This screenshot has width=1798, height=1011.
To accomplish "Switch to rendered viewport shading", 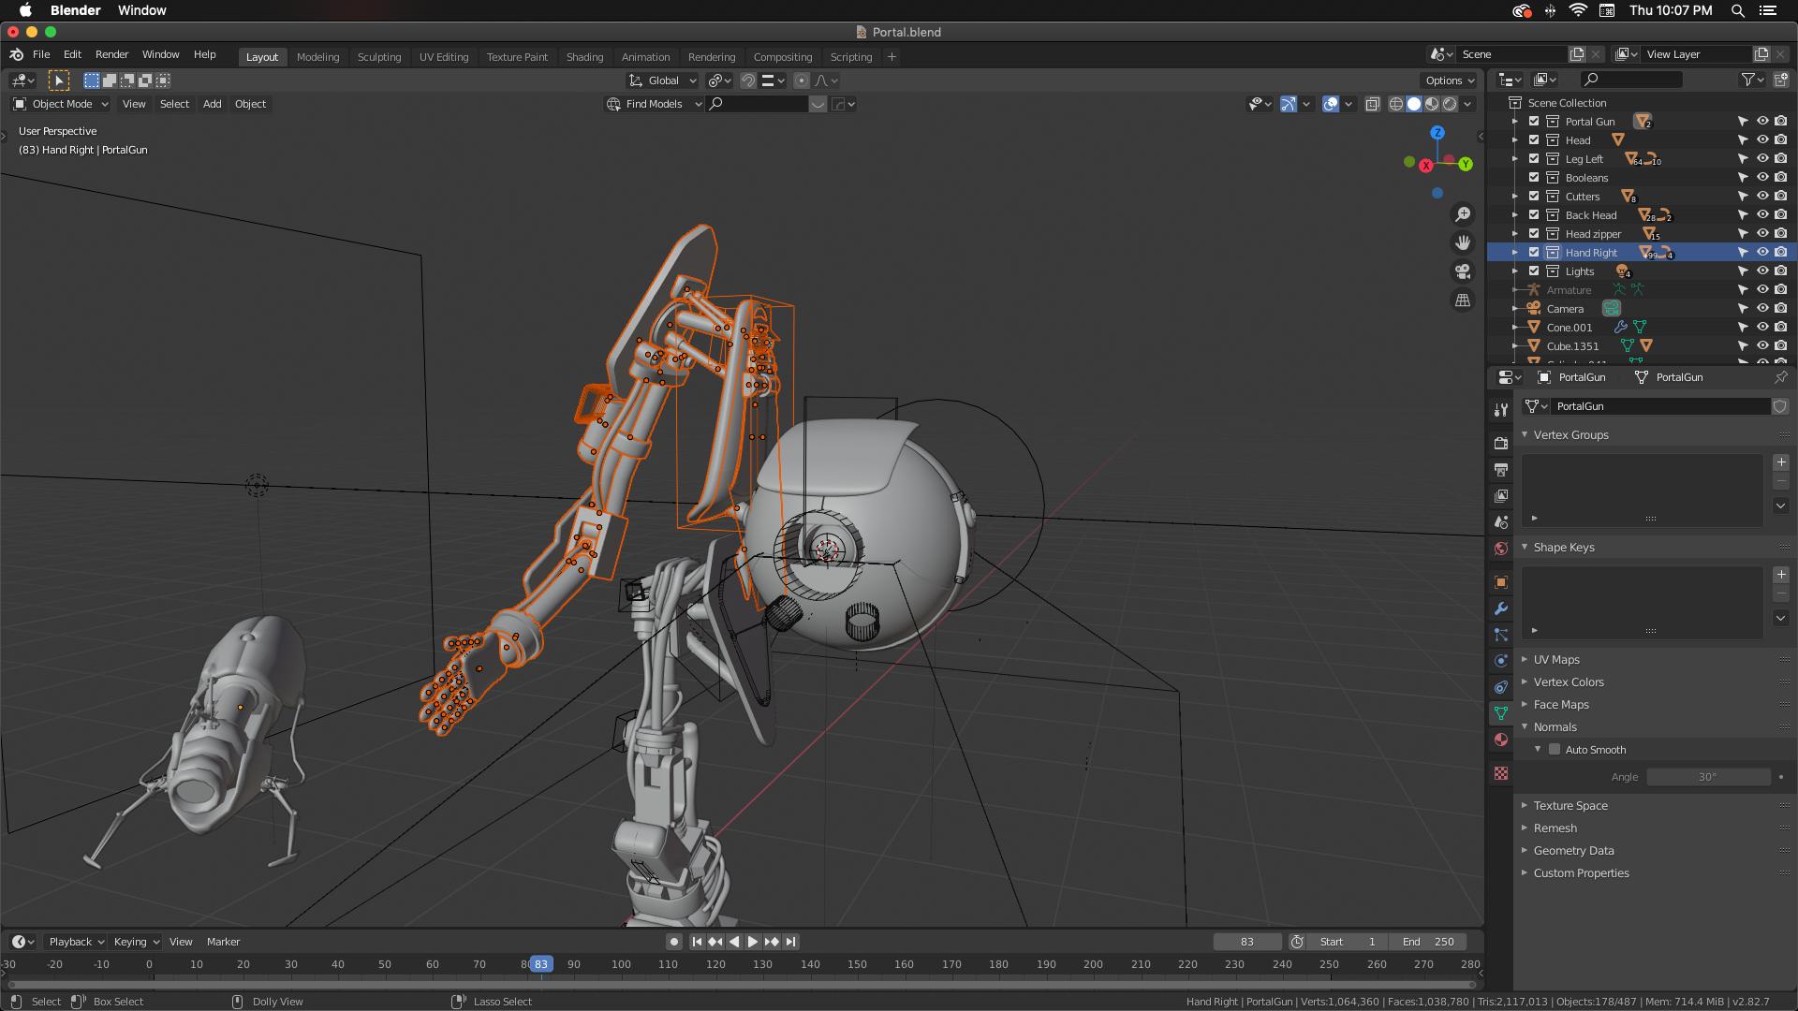I will tap(1450, 104).
